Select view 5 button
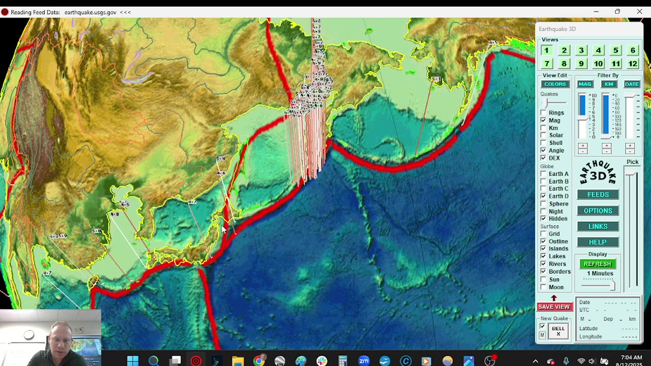 pos(615,50)
